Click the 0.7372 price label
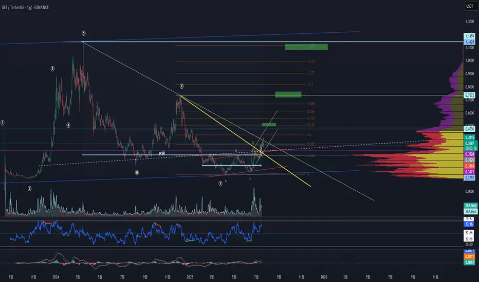The height and width of the screenshot is (282, 479). point(470,95)
